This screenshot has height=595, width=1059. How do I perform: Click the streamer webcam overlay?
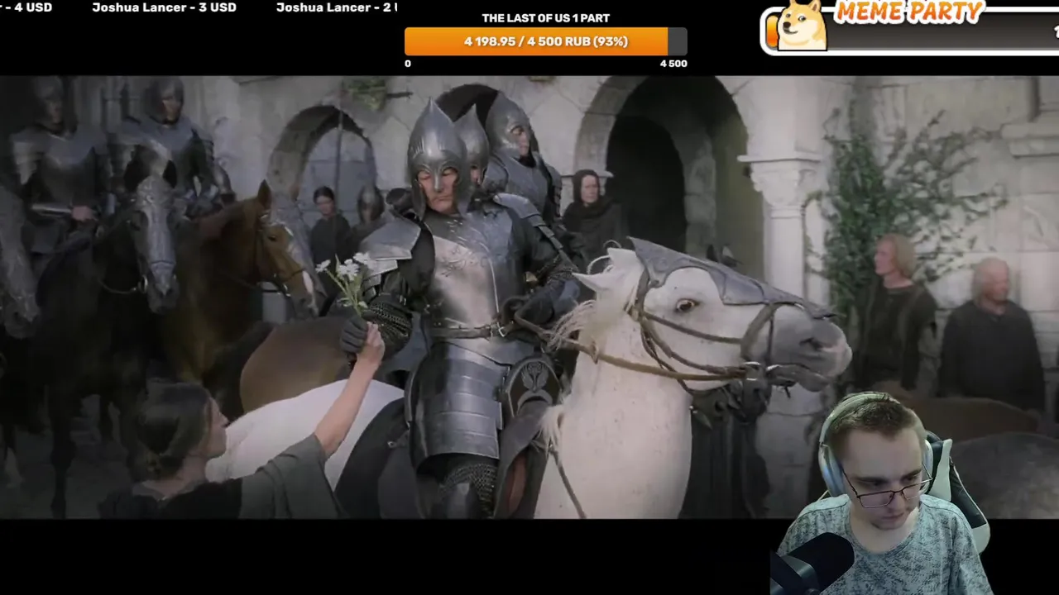tap(881, 493)
